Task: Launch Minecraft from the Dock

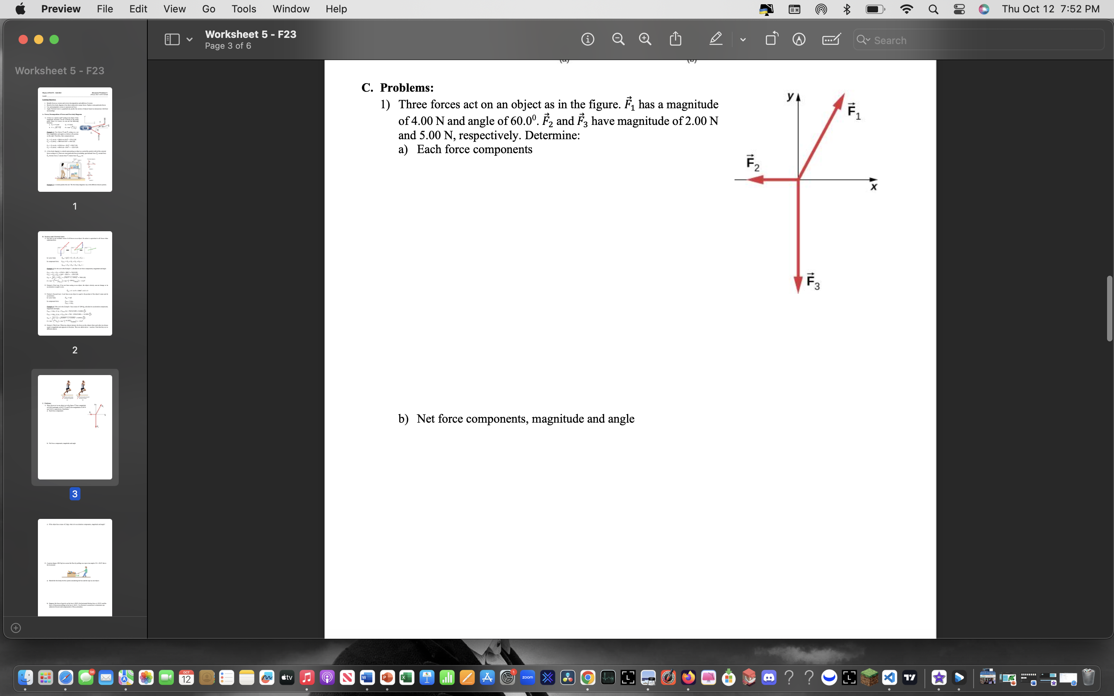Action: click(x=870, y=677)
